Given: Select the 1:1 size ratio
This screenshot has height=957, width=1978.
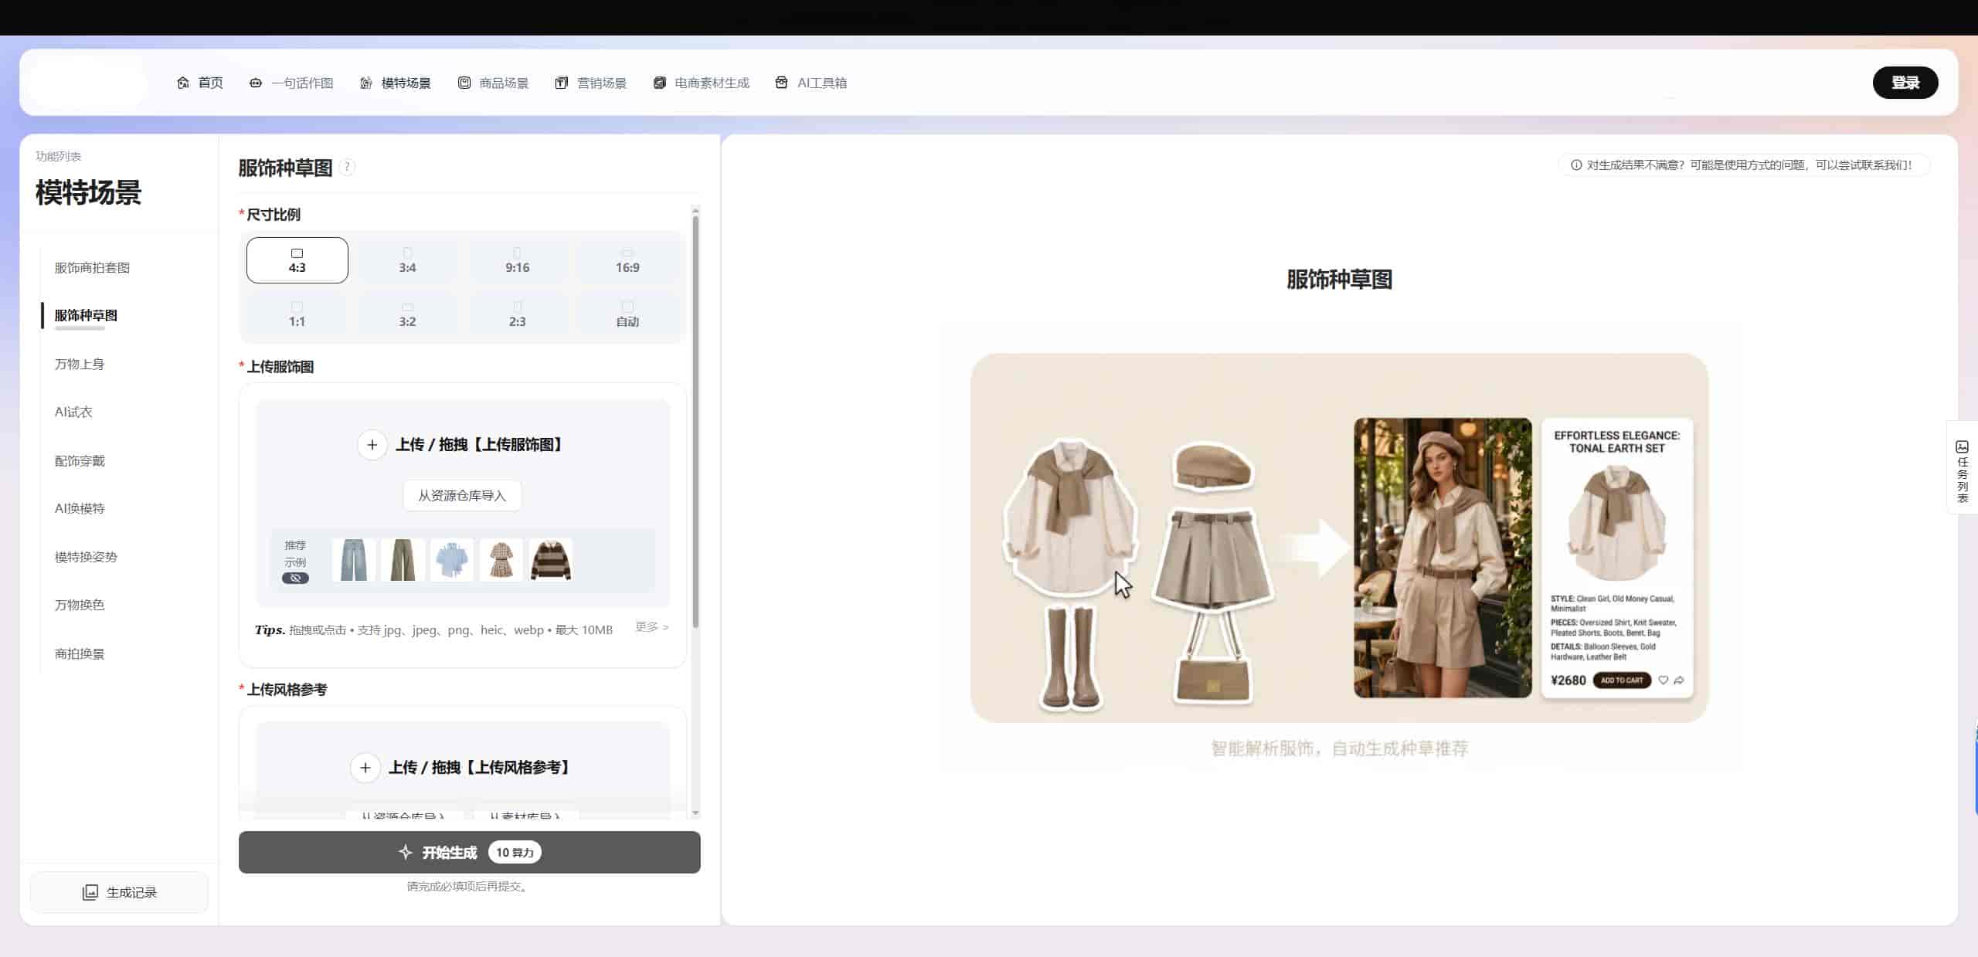Looking at the screenshot, I should (x=297, y=314).
